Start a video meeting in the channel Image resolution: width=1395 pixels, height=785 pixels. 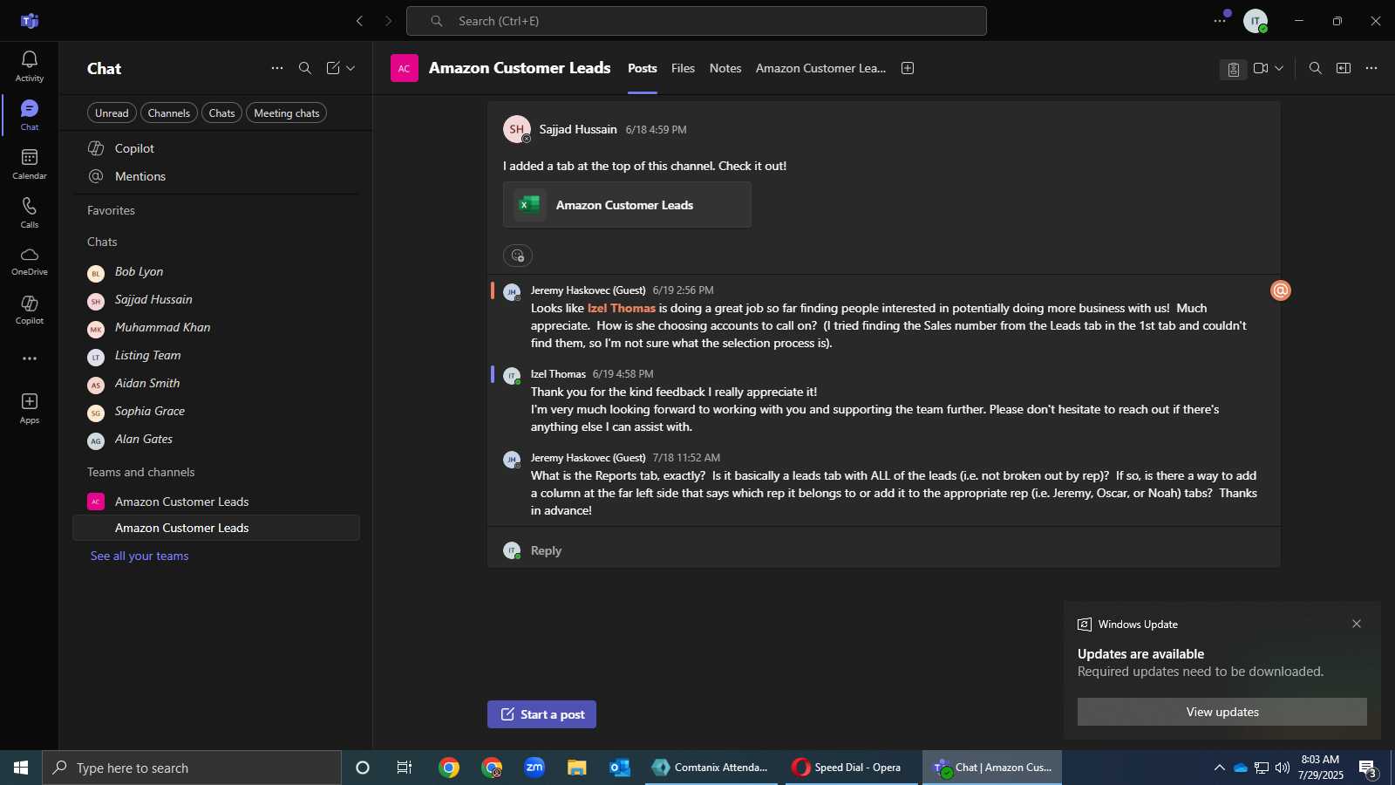pos(1261,68)
